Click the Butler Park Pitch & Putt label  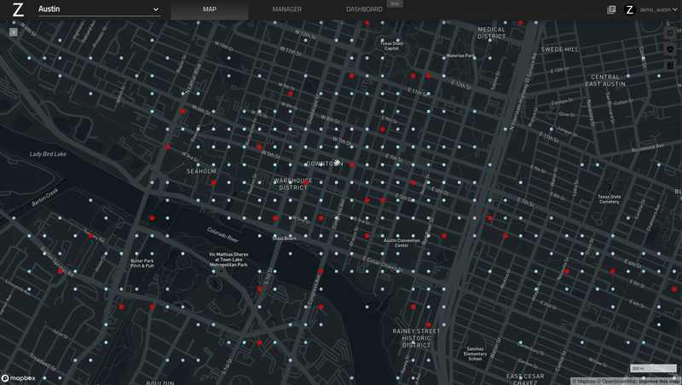(x=142, y=263)
